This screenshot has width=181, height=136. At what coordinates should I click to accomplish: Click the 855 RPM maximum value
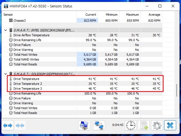click(x=133, y=21)
